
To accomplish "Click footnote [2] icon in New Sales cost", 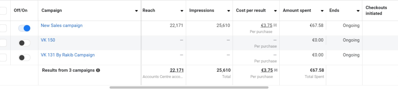I will (275, 25).
